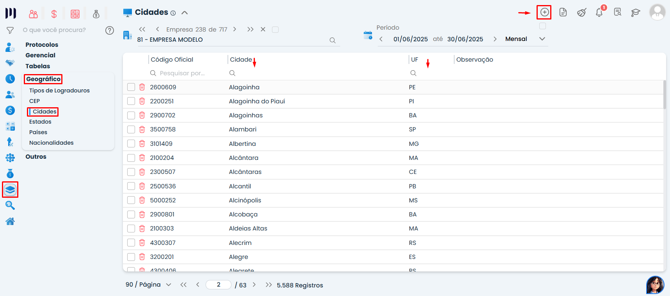The image size is (670, 296).
Task: Go to the next period arrow
Action: (x=495, y=39)
